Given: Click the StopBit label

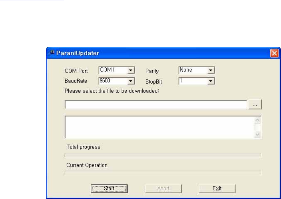Looking at the screenshot, I should click(x=154, y=82).
